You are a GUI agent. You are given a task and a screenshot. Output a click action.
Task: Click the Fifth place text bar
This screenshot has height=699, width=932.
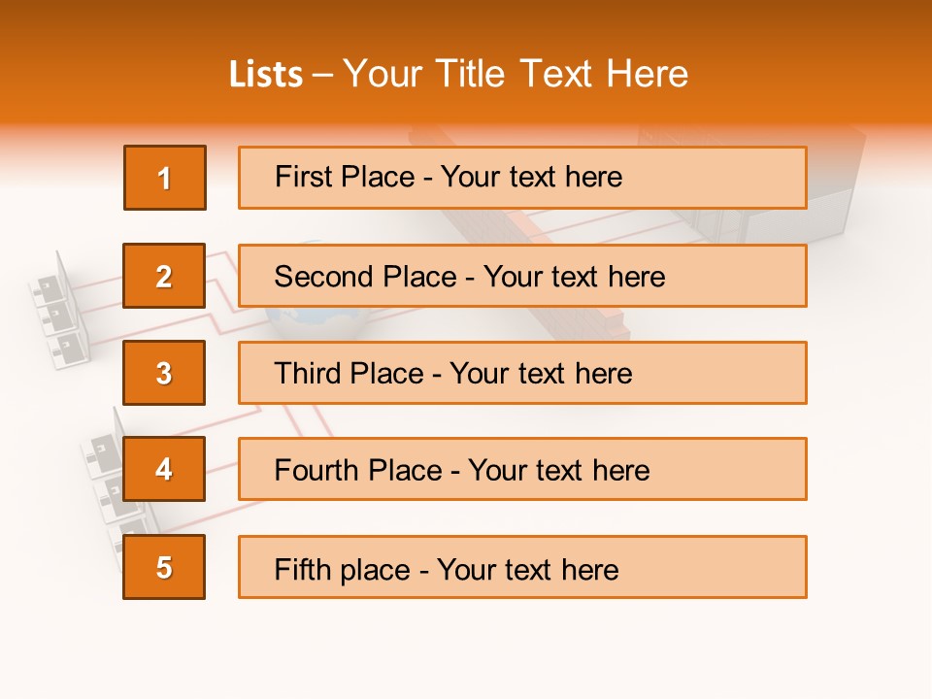(x=522, y=568)
